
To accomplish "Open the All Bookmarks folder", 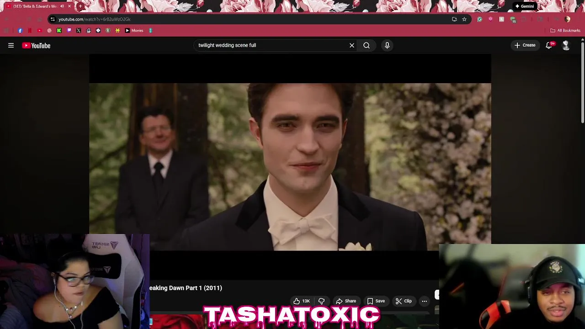I will [565, 31].
